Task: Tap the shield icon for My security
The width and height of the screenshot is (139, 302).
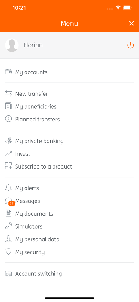Action: tap(8, 252)
